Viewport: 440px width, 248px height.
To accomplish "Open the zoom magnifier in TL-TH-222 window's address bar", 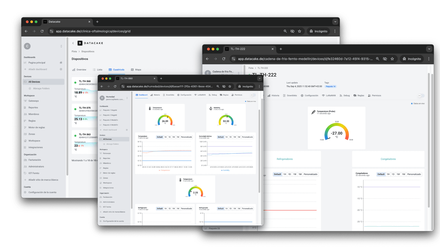I will click(377, 59).
